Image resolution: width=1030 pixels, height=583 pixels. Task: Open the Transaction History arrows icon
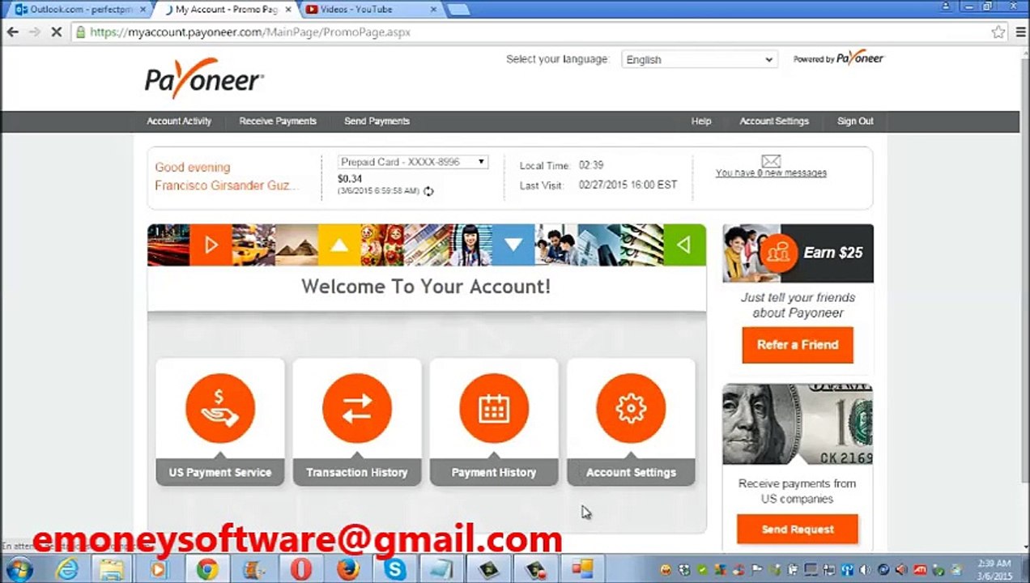click(357, 408)
